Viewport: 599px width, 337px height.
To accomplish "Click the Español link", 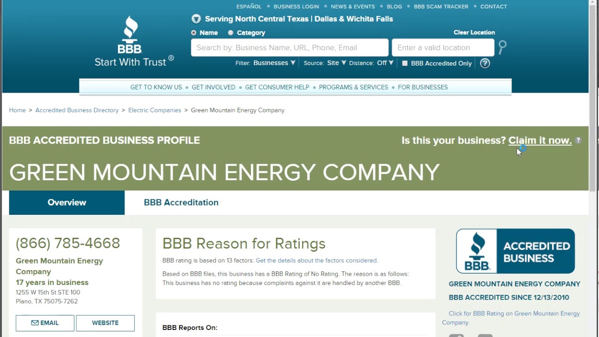I will click(x=249, y=7).
